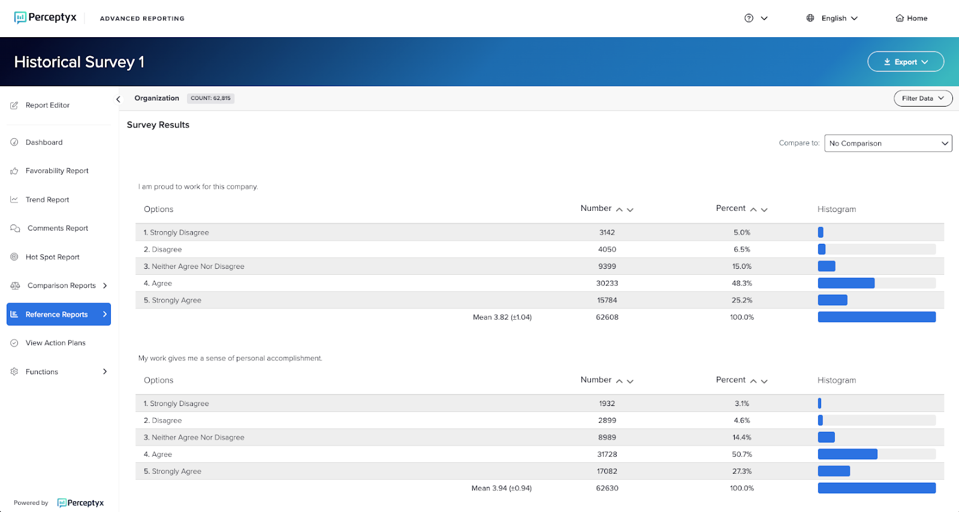
Task: Sort Number ascending in the proud question table
Action: 619,210
